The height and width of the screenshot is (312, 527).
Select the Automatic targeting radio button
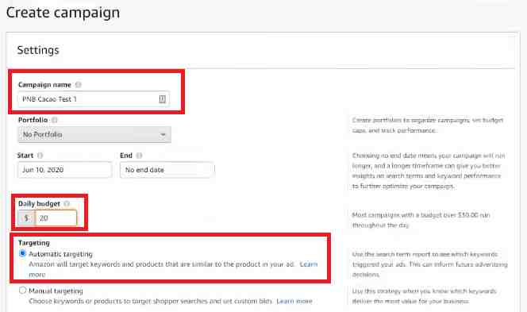[x=22, y=253]
